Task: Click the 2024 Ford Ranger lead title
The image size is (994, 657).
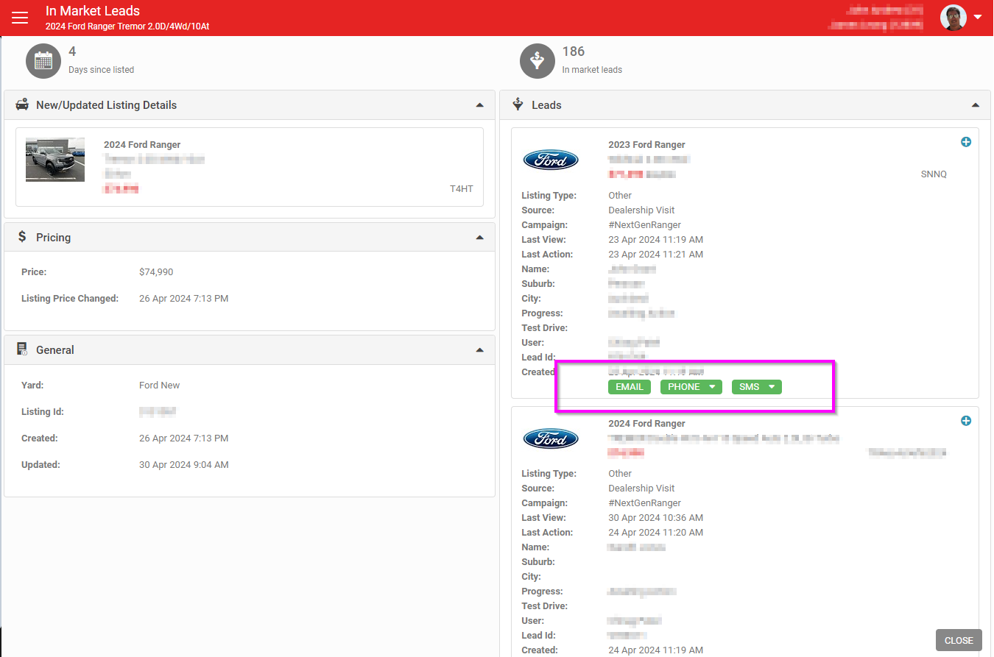Action: pyautogui.click(x=646, y=424)
